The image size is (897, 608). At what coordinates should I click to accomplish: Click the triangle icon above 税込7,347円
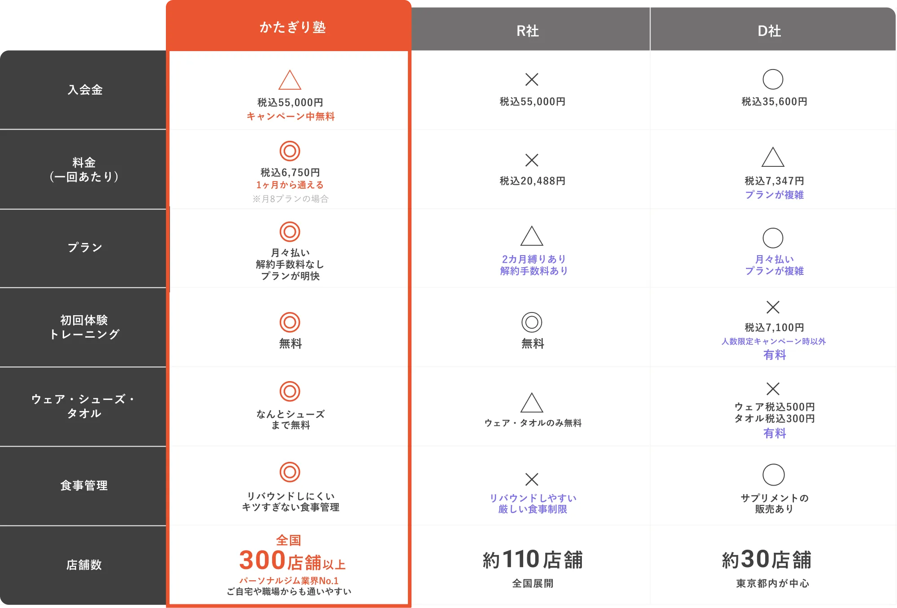pyautogui.click(x=773, y=157)
